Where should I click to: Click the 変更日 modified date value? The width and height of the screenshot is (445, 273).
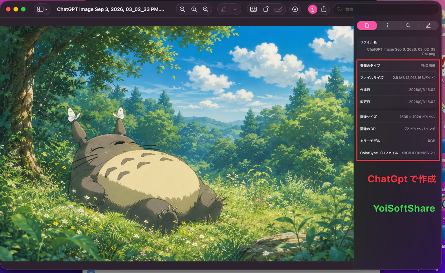point(422,102)
